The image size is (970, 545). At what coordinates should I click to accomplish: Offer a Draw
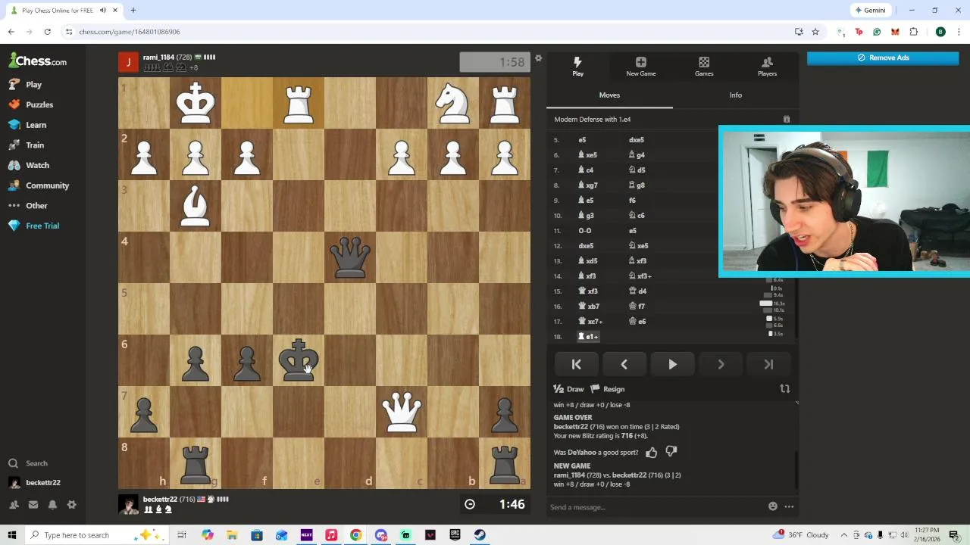[569, 389]
